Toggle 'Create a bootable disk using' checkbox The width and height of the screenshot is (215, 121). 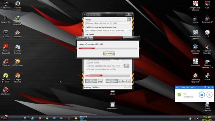[87, 66]
